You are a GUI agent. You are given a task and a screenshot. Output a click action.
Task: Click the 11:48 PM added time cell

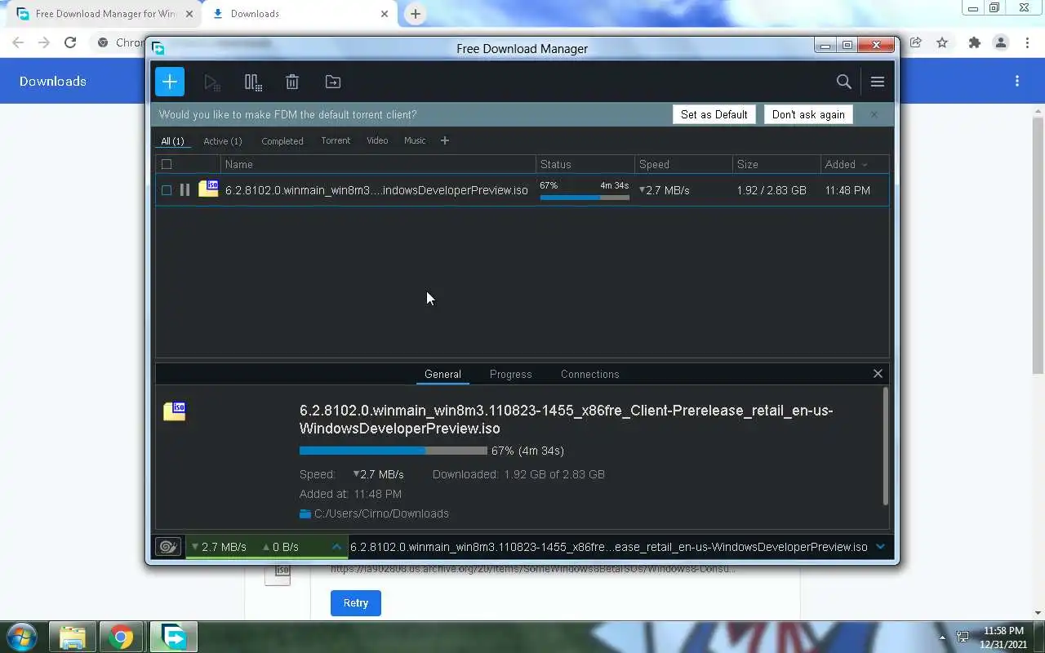point(847,190)
